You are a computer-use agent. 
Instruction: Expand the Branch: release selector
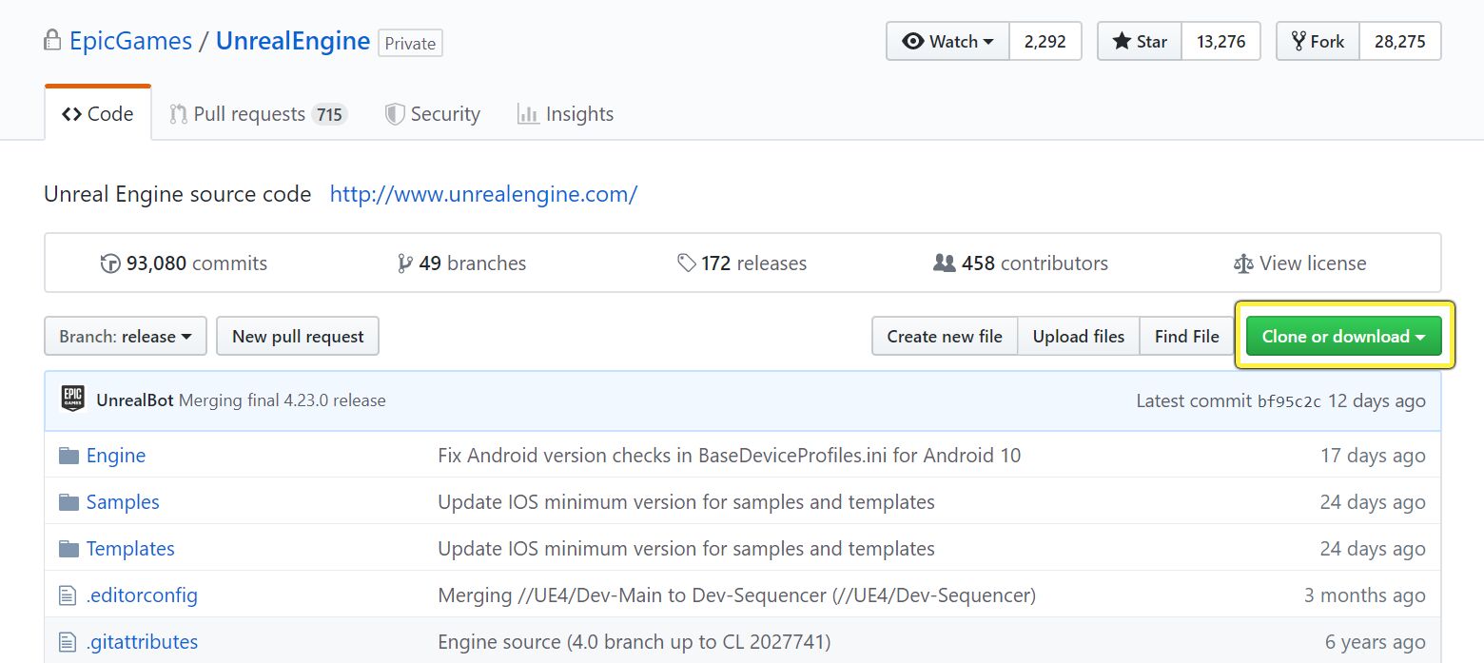tap(126, 337)
